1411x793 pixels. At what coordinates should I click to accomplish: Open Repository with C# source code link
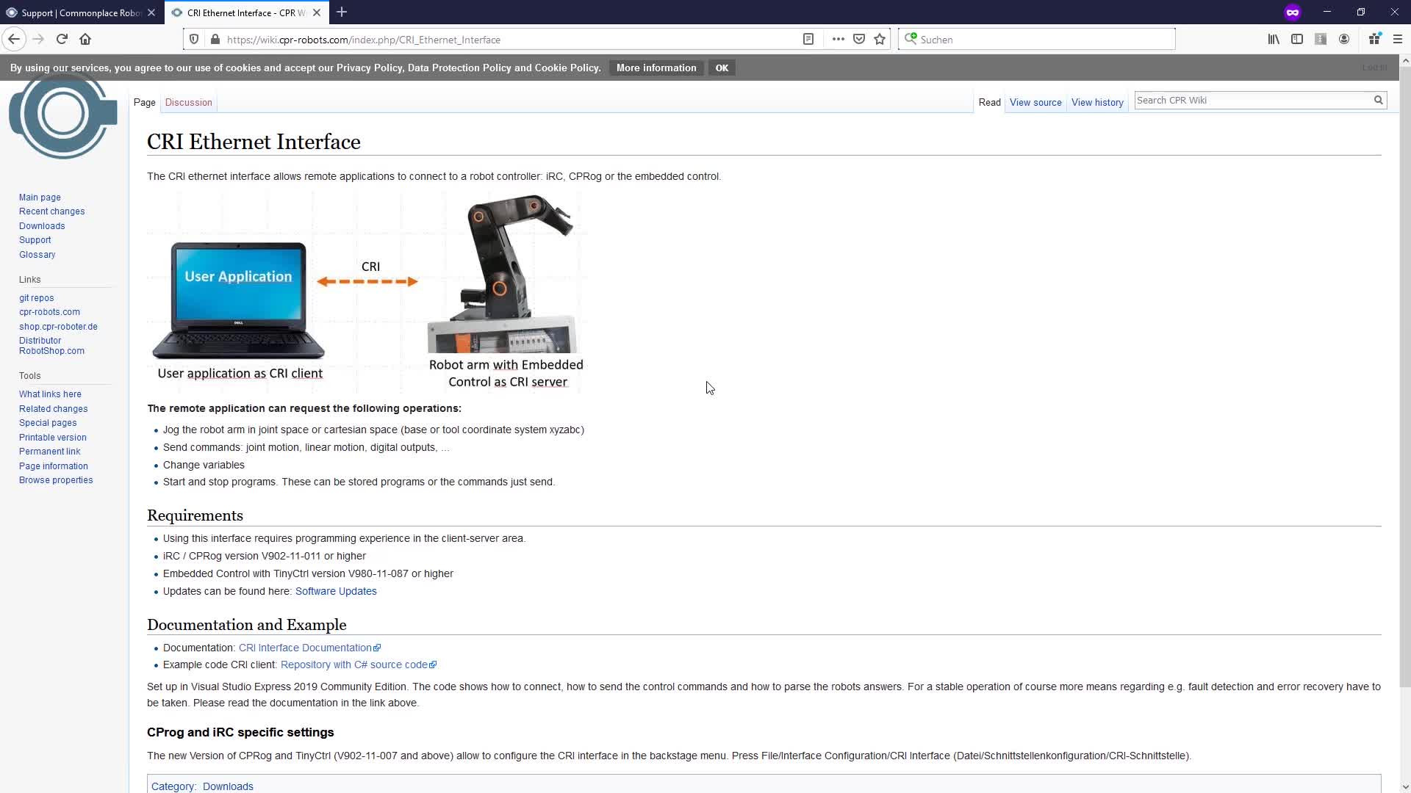click(359, 665)
